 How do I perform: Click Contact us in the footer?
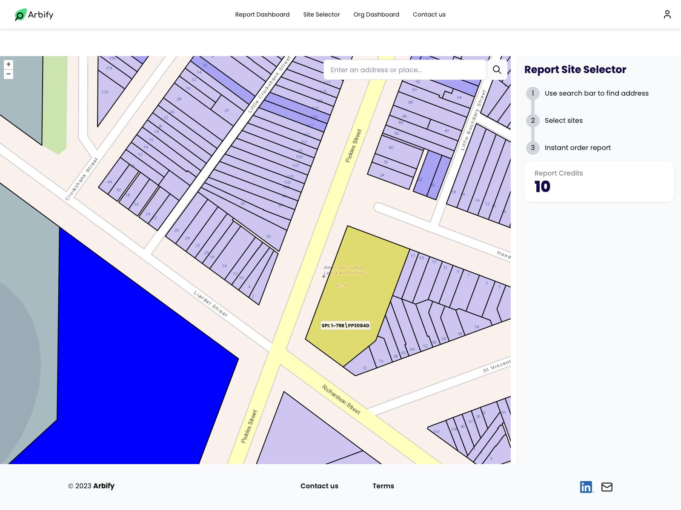click(319, 486)
